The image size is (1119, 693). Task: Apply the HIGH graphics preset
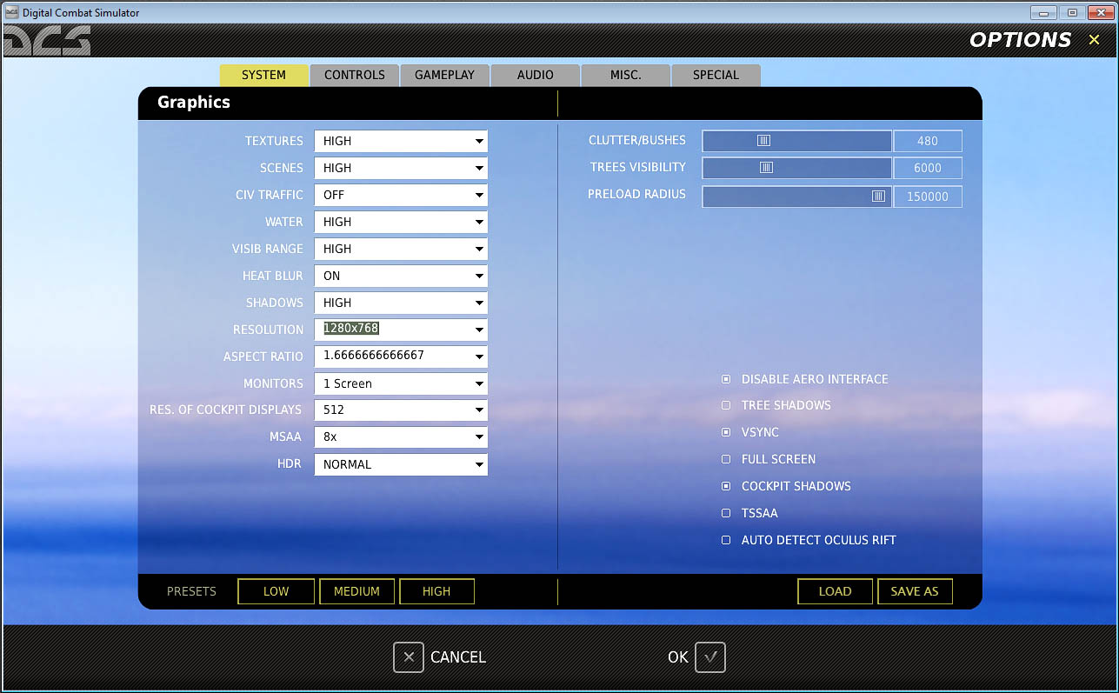(x=436, y=591)
